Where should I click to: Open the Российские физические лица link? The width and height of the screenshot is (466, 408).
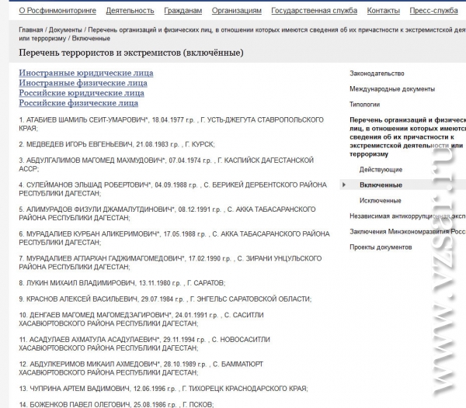(x=78, y=103)
